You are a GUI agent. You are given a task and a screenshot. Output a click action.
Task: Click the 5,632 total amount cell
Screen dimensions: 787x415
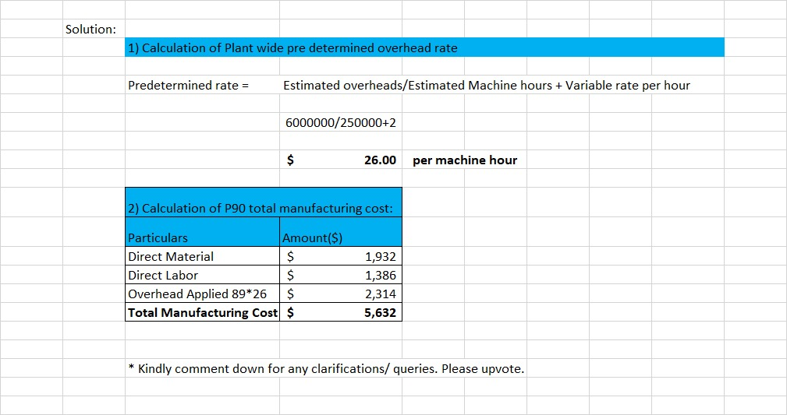(x=341, y=311)
